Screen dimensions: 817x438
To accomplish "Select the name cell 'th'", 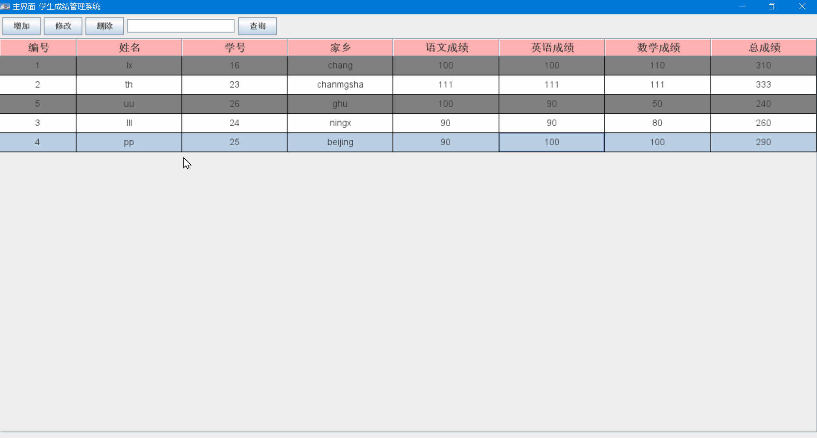I will pyautogui.click(x=129, y=85).
